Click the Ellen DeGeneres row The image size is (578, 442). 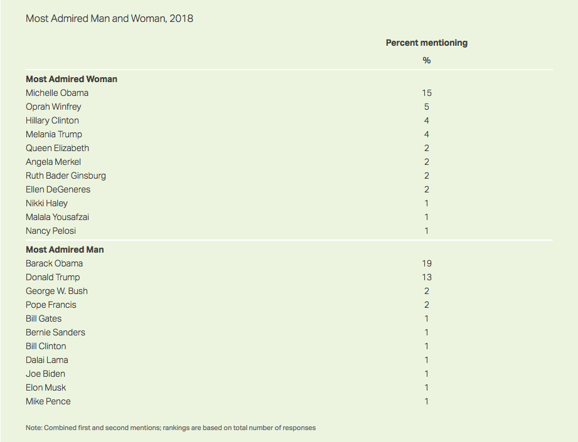pyautogui.click(x=58, y=190)
